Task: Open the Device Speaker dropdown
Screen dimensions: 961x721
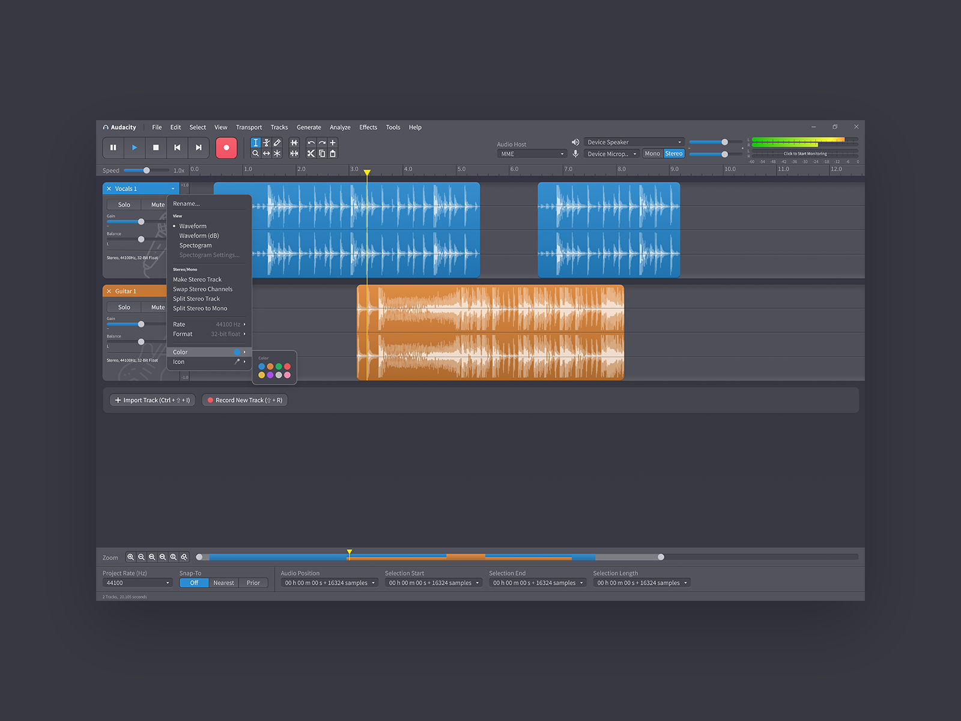Action: (634, 142)
